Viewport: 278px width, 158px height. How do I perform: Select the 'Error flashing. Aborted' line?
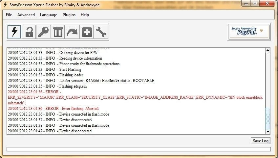tap(53, 109)
